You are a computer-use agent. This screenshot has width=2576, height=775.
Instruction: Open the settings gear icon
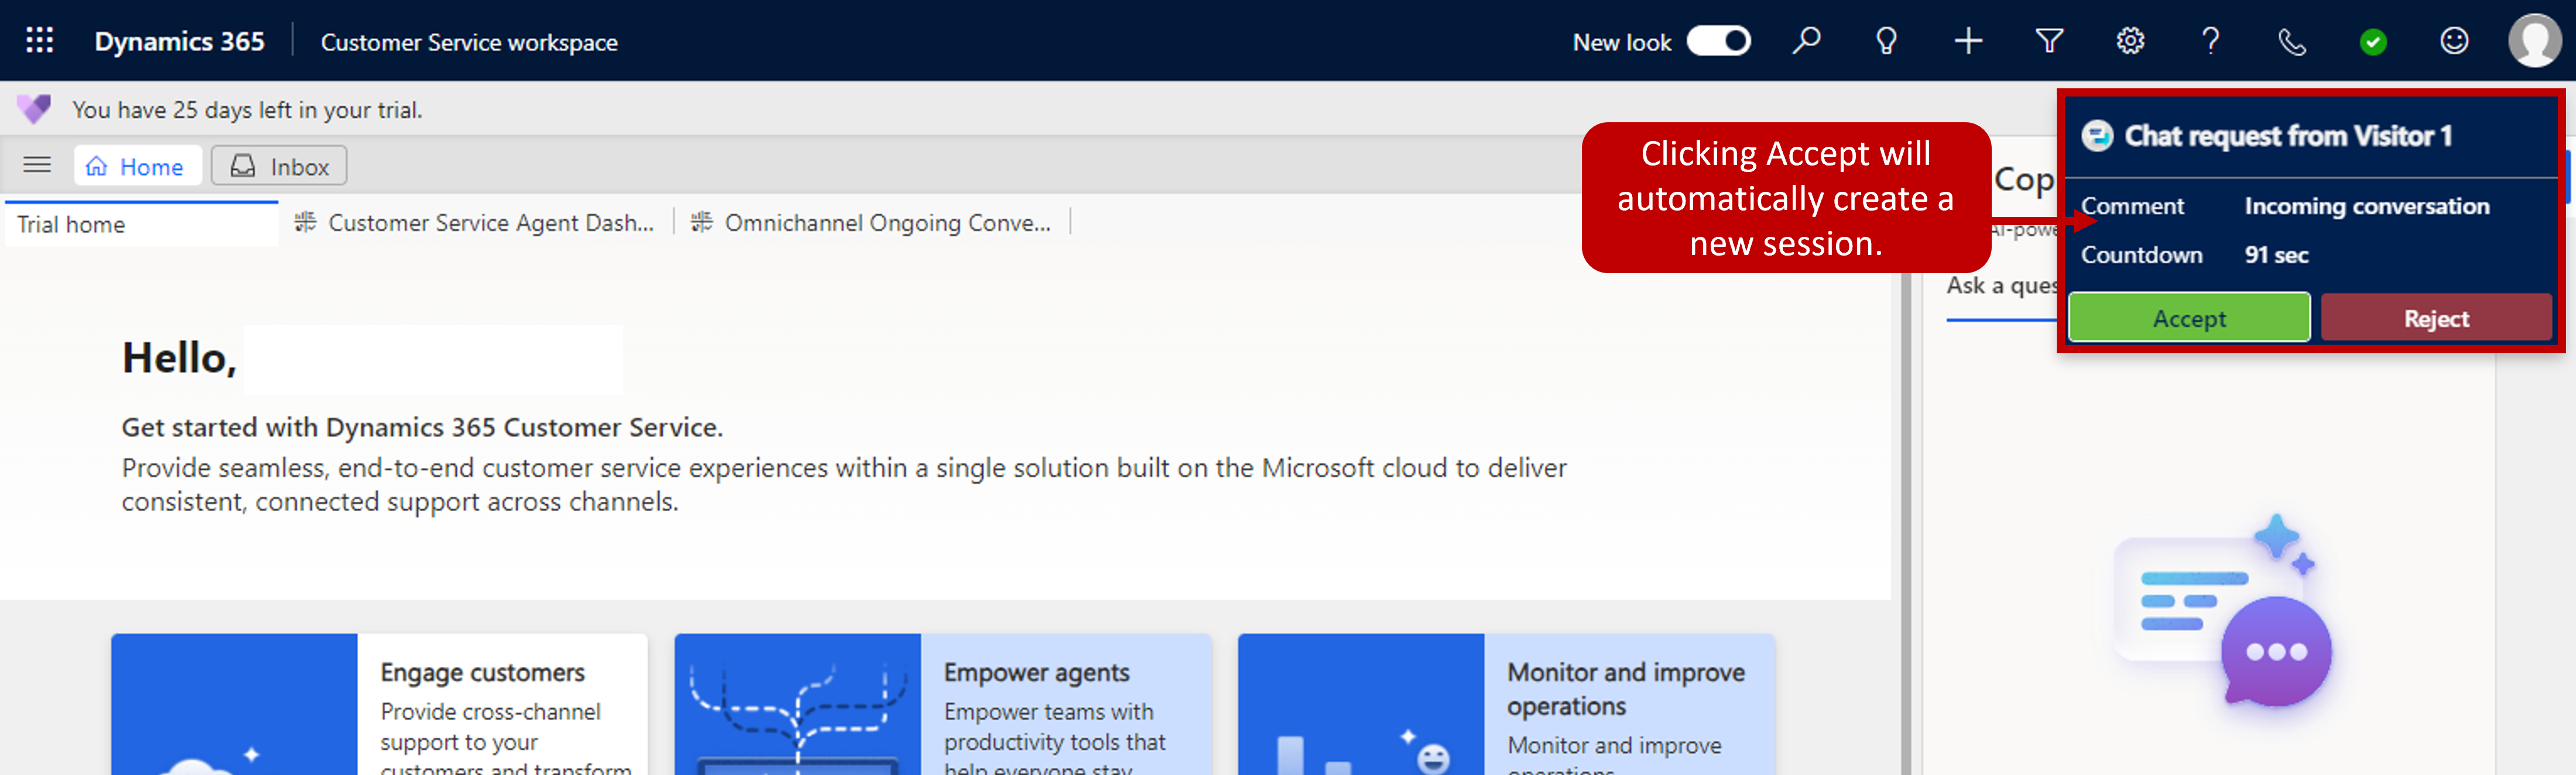click(2130, 41)
